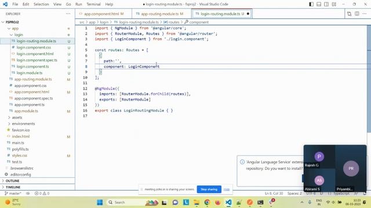
Task: Click the taskbar Search box
Action: 133,202
